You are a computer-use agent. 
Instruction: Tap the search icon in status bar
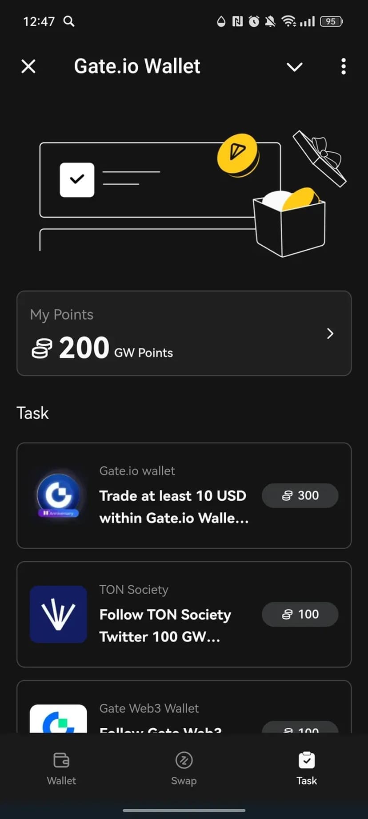pos(69,21)
